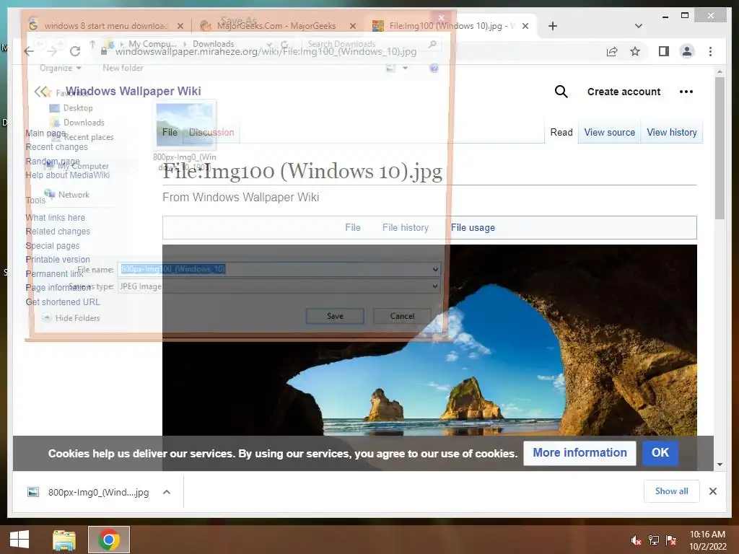Screen dimensions: 739x554
Task: Click the network tray icon
Action: tap(654, 540)
